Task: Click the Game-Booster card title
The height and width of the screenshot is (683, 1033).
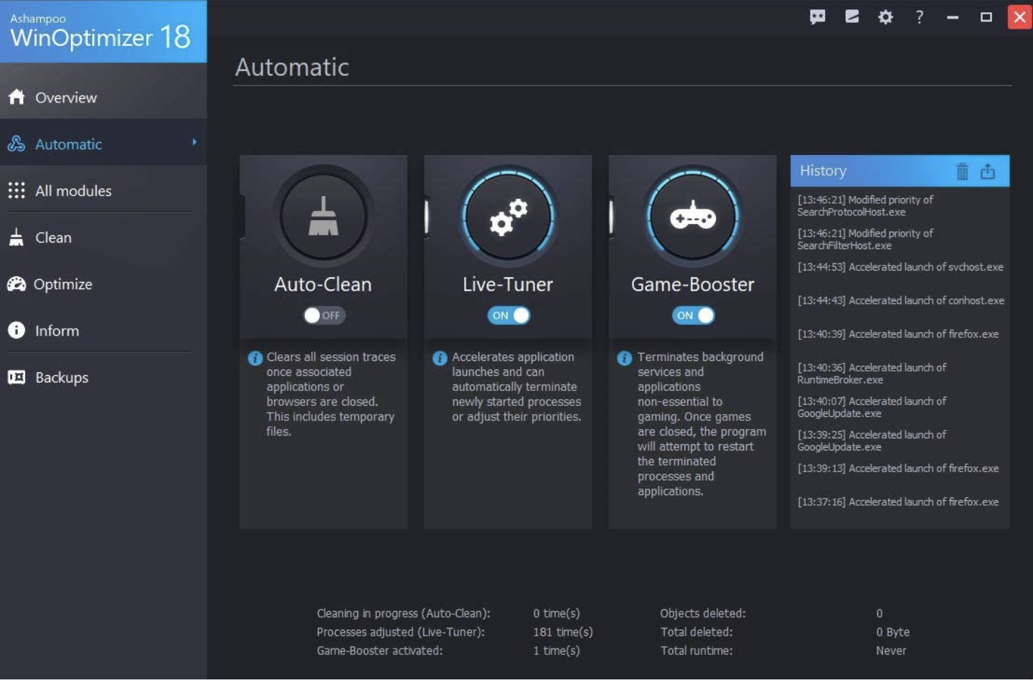Action: tap(692, 284)
